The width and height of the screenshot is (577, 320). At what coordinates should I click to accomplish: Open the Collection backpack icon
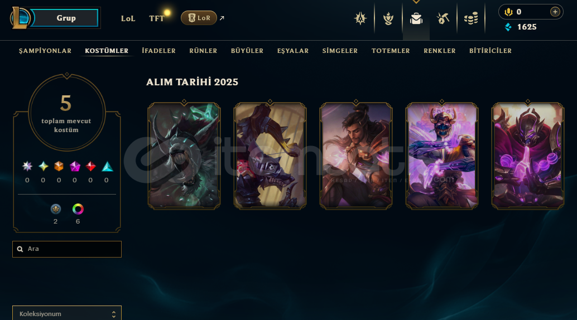pos(416,18)
